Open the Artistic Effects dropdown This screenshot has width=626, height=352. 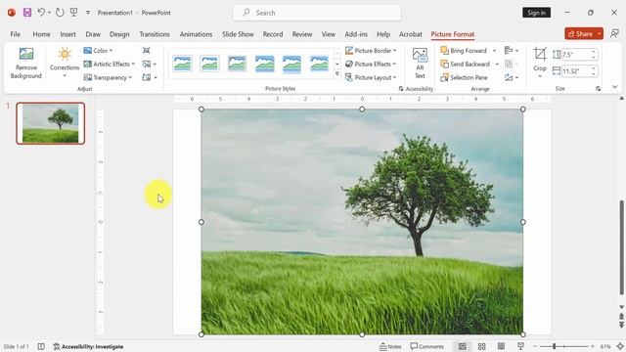click(x=109, y=64)
